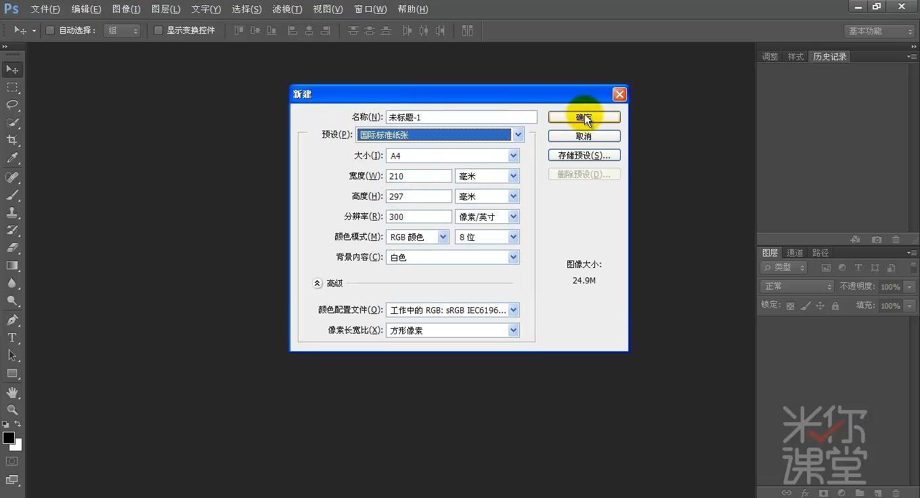Collapse the 高级 section in the dialog

(x=317, y=283)
